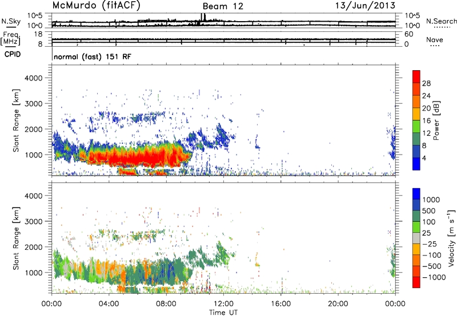Pick Velocity swatch between 25 and 100
The image size is (457, 316).
click(x=416, y=227)
